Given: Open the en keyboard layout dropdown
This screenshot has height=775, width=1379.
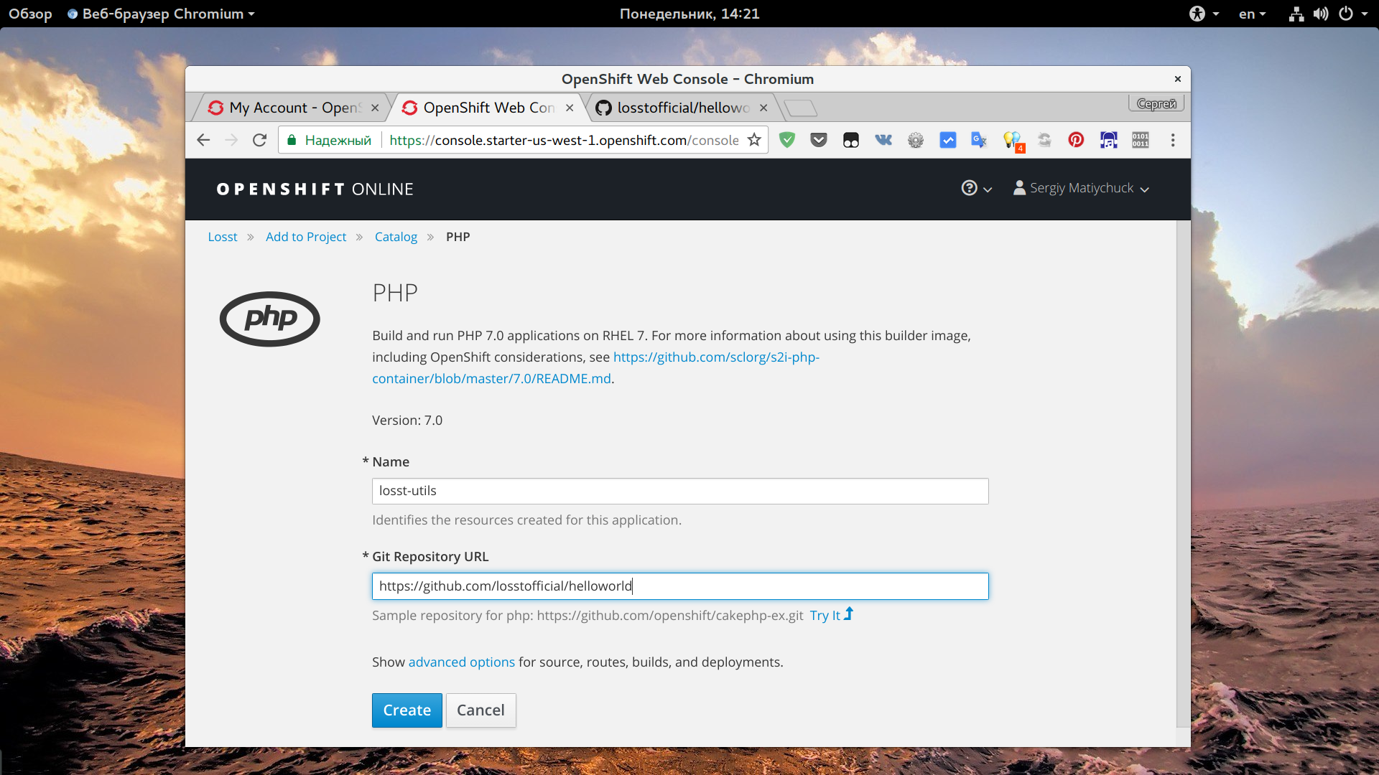Looking at the screenshot, I should pos(1252,14).
